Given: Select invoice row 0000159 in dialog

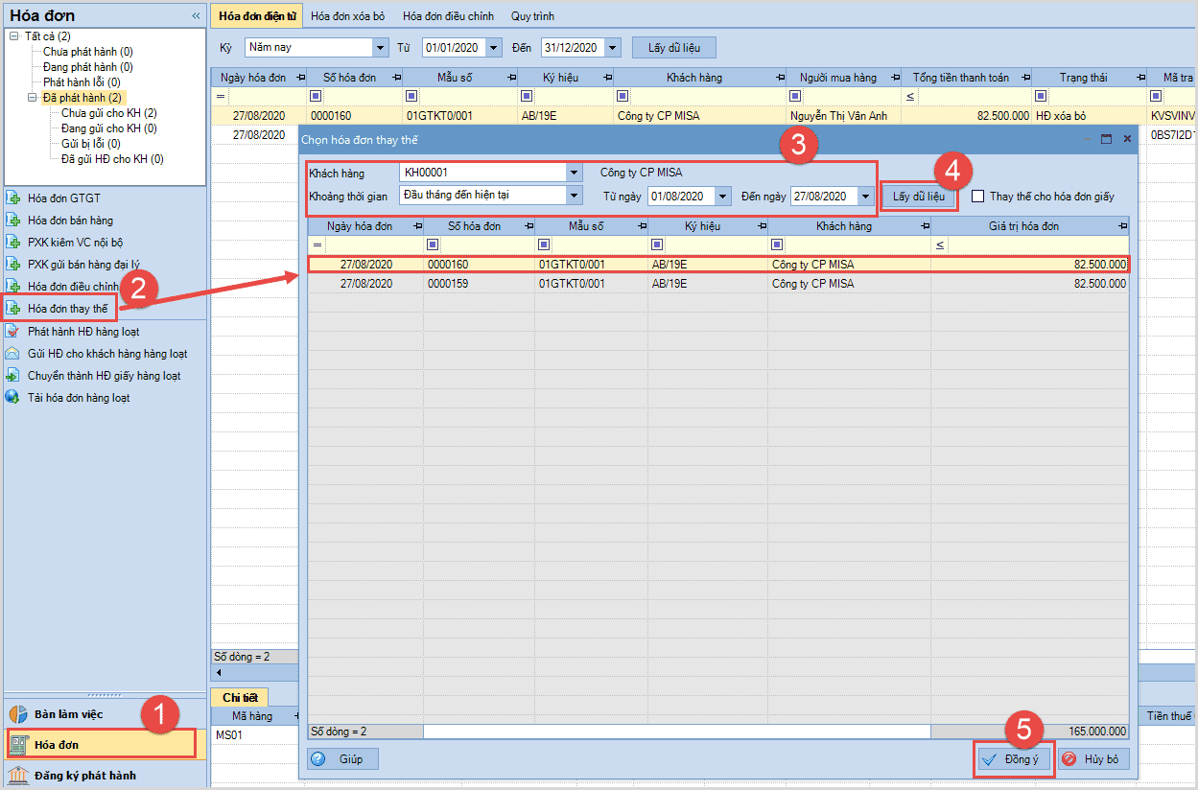Looking at the screenshot, I should (x=717, y=284).
